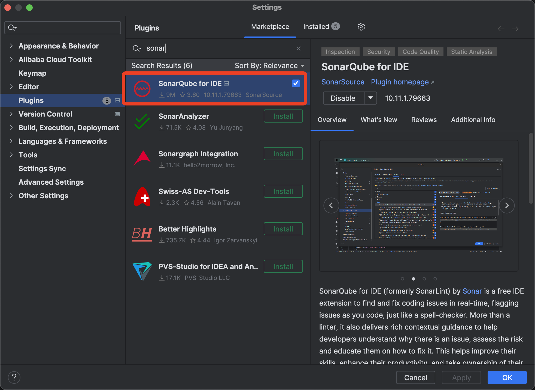Click the plugin search magnifier icon
535x390 pixels.
tap(137, 48)
